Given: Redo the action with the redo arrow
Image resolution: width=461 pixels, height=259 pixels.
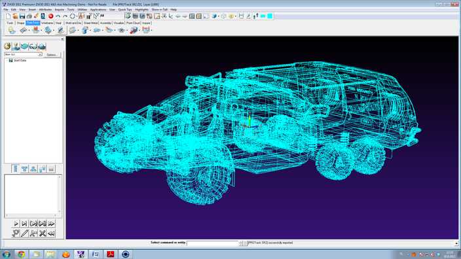Looking at the screenshot, I should pyautogui.click(x=65, y=16).
